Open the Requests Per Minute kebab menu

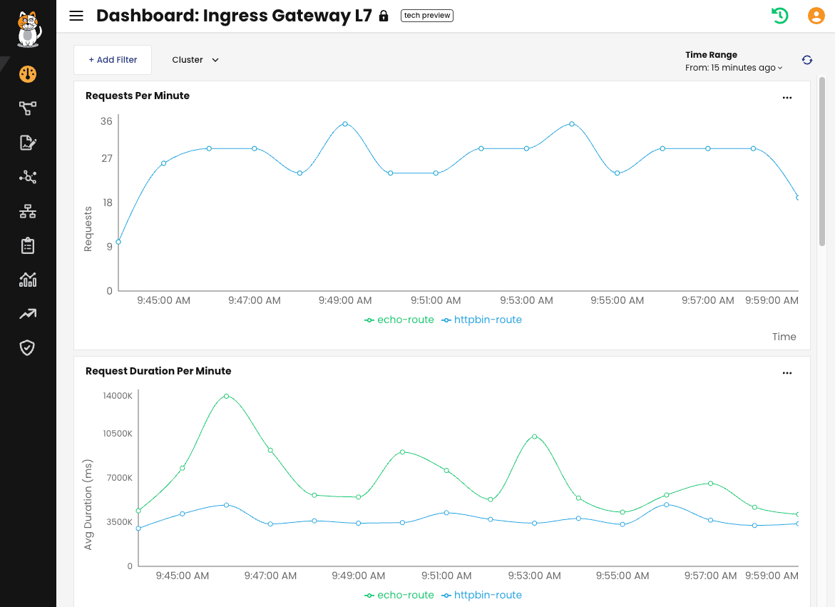(787, 97)
